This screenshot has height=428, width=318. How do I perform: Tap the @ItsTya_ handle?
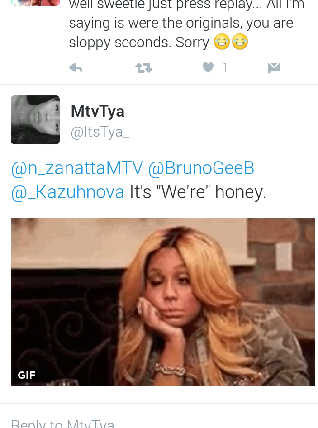coord(100,132)
